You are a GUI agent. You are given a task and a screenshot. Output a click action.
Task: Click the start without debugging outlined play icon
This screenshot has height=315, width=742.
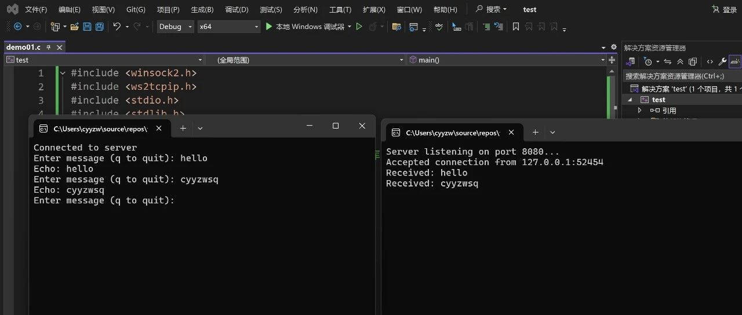(359, 27)
